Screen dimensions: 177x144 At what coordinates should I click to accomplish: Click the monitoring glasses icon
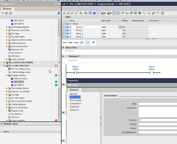158,13
